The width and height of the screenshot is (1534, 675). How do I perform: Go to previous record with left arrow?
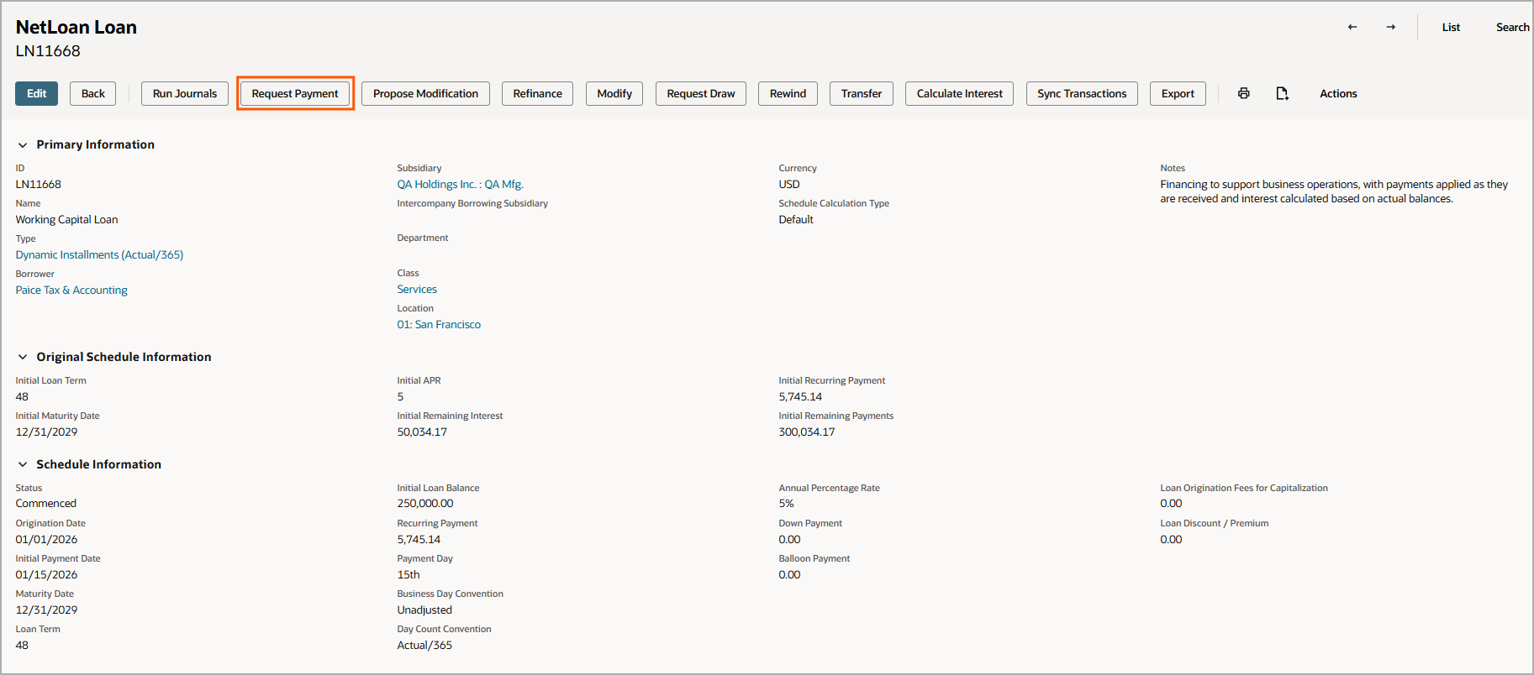click(x=1352, y=27)
